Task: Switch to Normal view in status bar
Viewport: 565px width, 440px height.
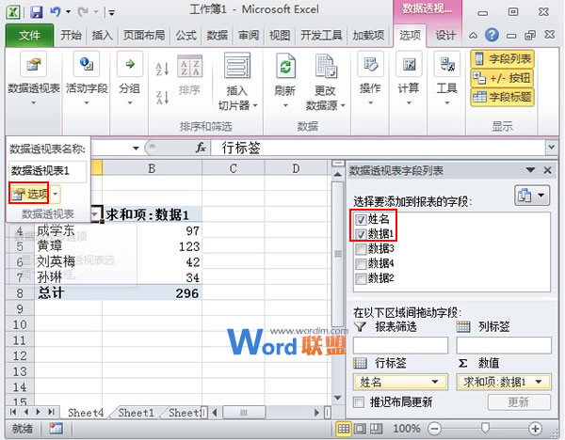Action: 343,429
